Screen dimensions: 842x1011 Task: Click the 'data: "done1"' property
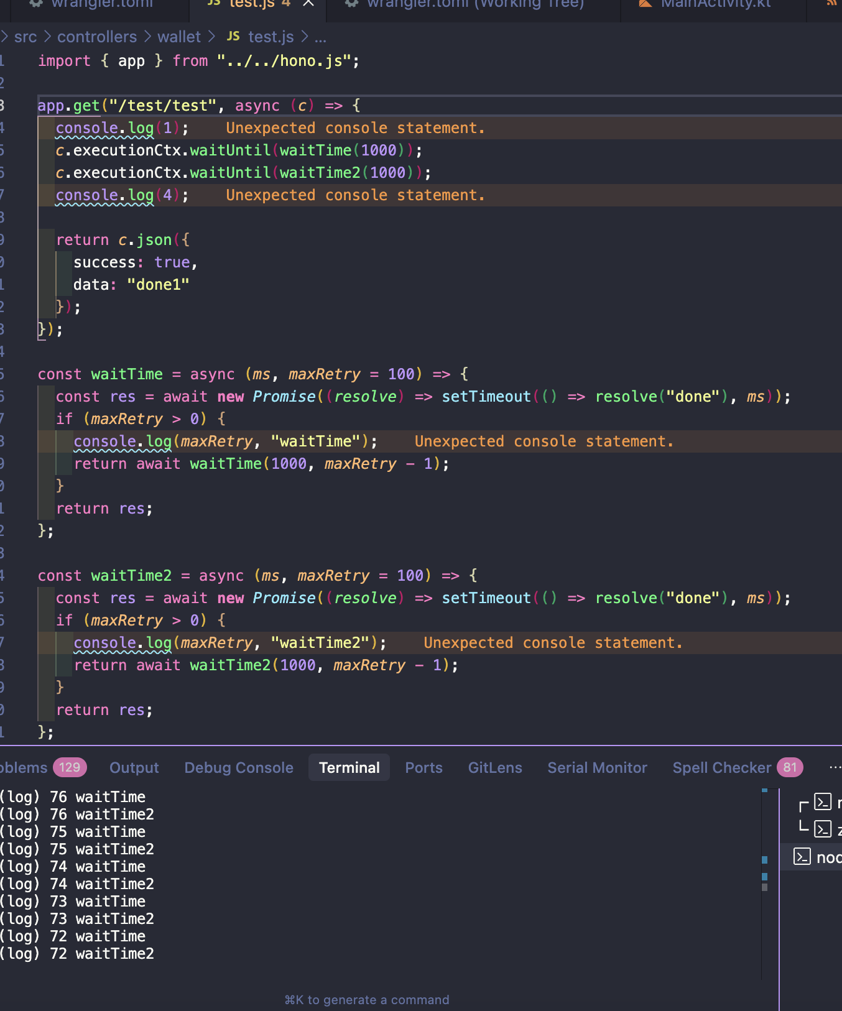(131, 285)
